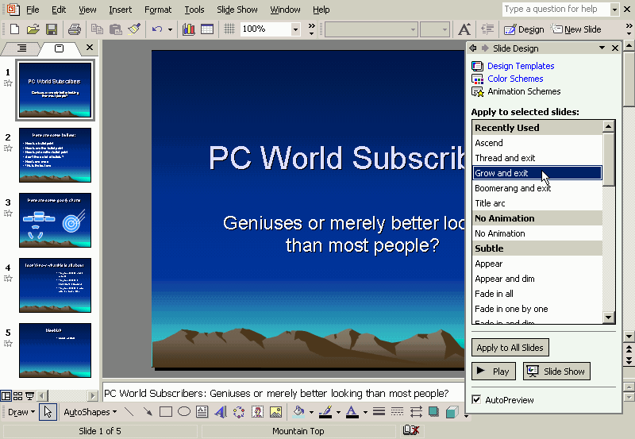Open the Zoom percentage dropdown

click(x=295, y=29)
